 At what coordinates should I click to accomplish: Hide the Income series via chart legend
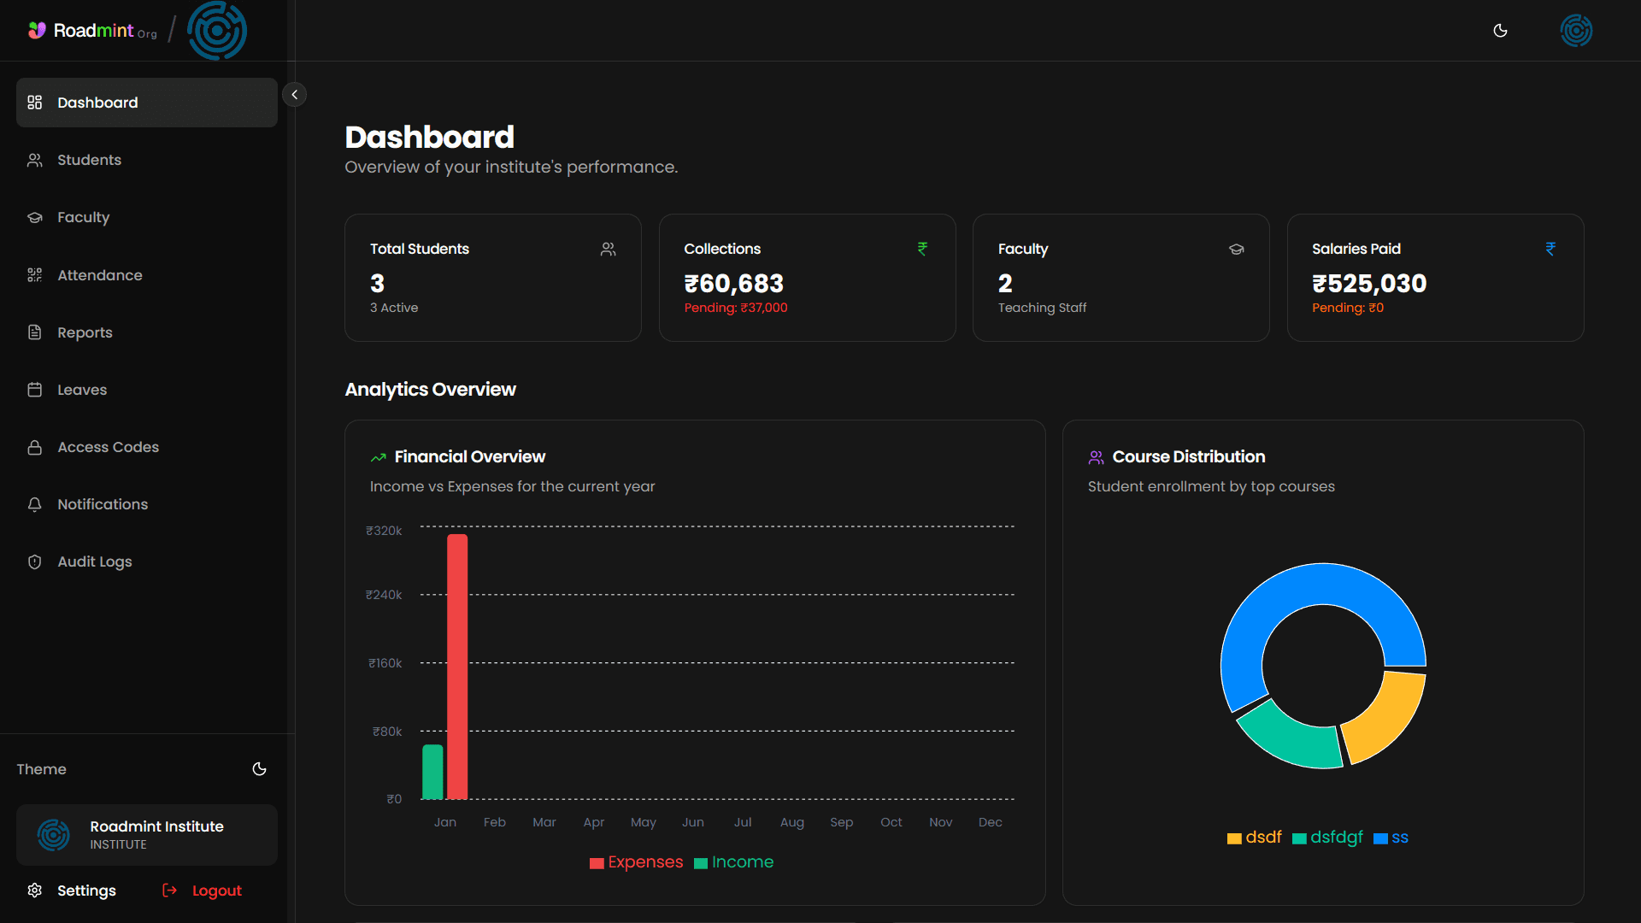(733, 862)
